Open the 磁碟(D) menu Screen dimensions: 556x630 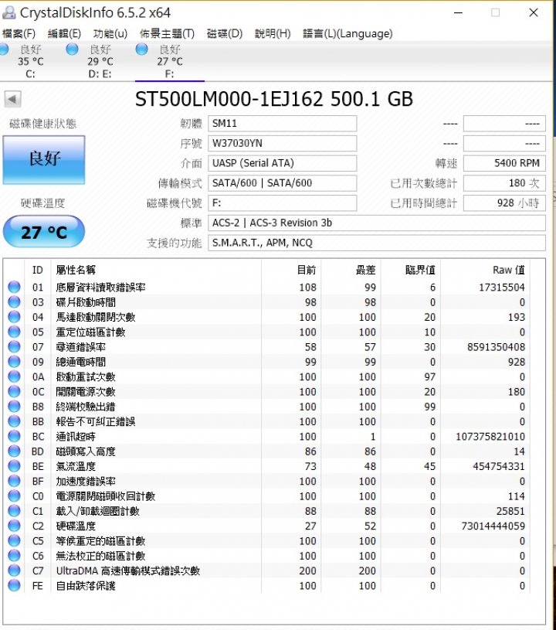(x=225, y=33)
